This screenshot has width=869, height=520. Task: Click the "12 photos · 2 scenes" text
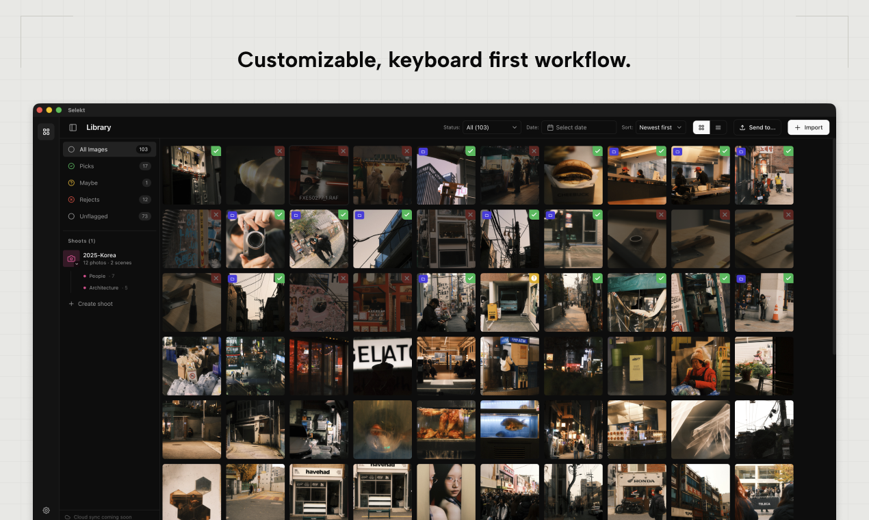coord(107,263)
